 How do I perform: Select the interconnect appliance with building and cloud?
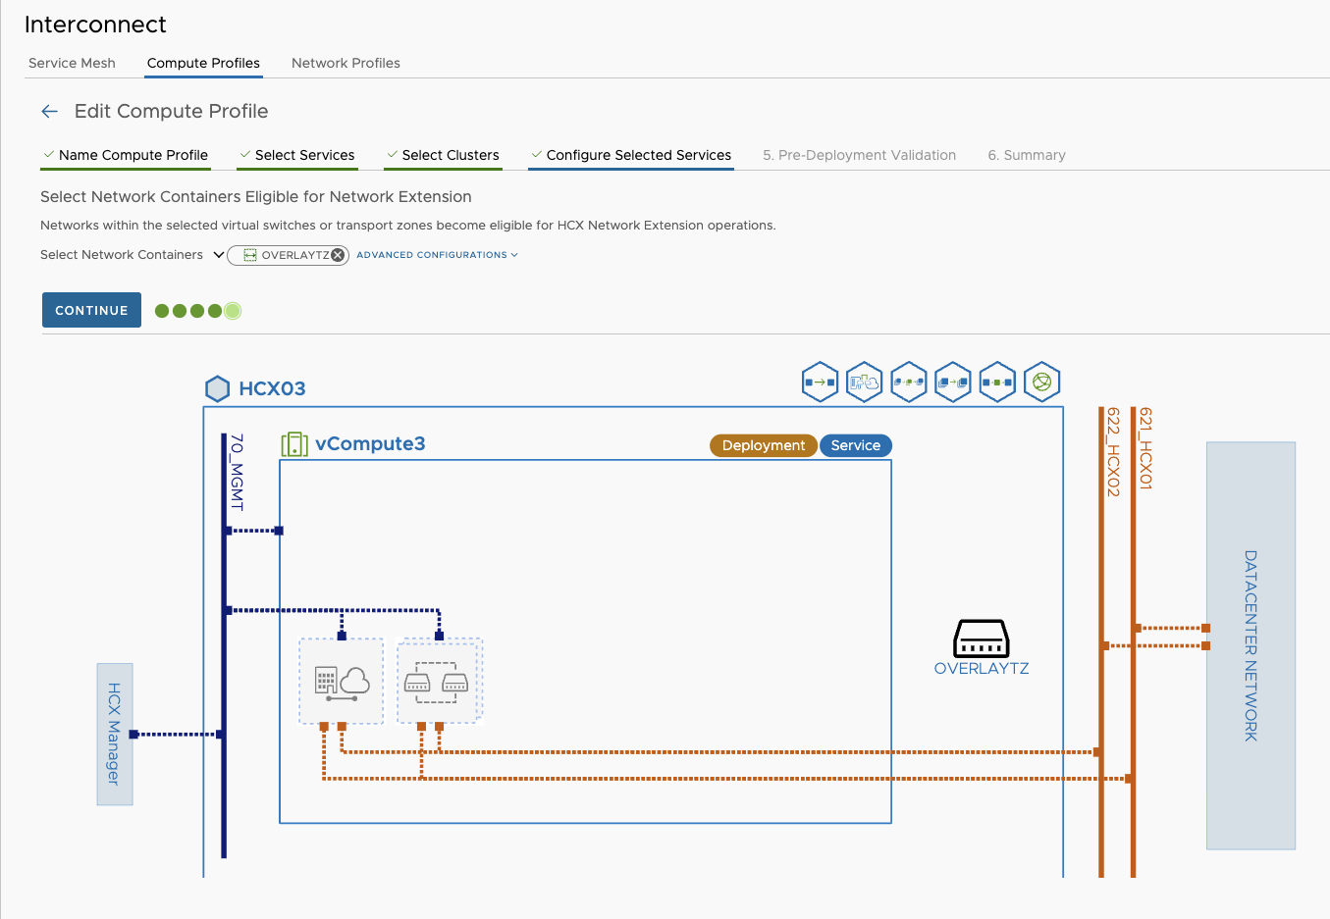click(x=341, y=681)
